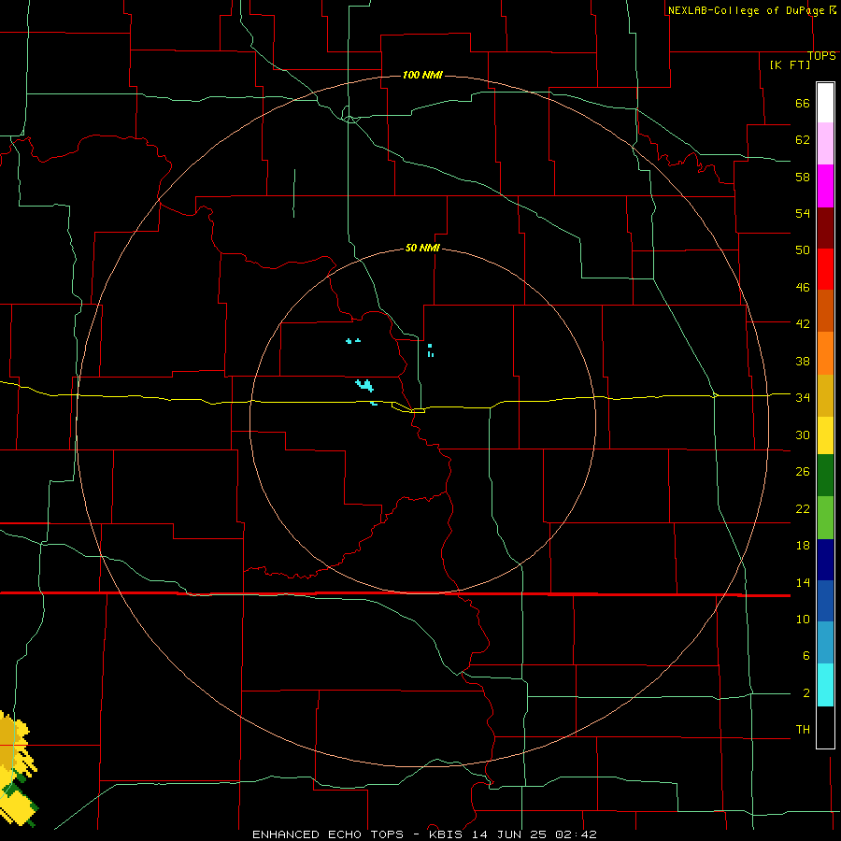Click the medium blue 18 kft swatch
The image size is (841, 841).
(x=825, y=601)
